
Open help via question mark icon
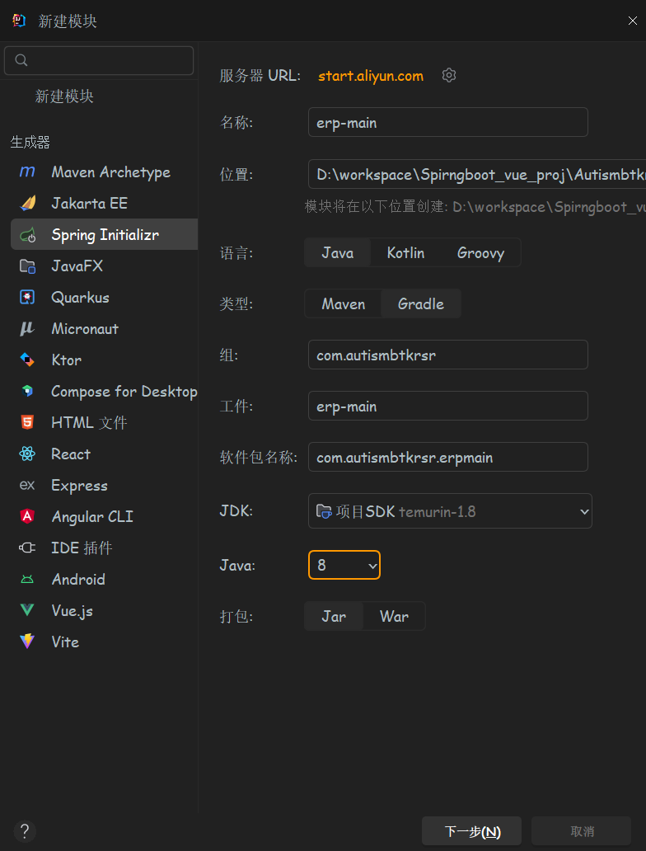point(25,831)
